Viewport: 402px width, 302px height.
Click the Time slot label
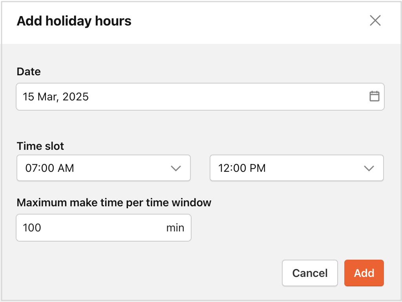40,146
